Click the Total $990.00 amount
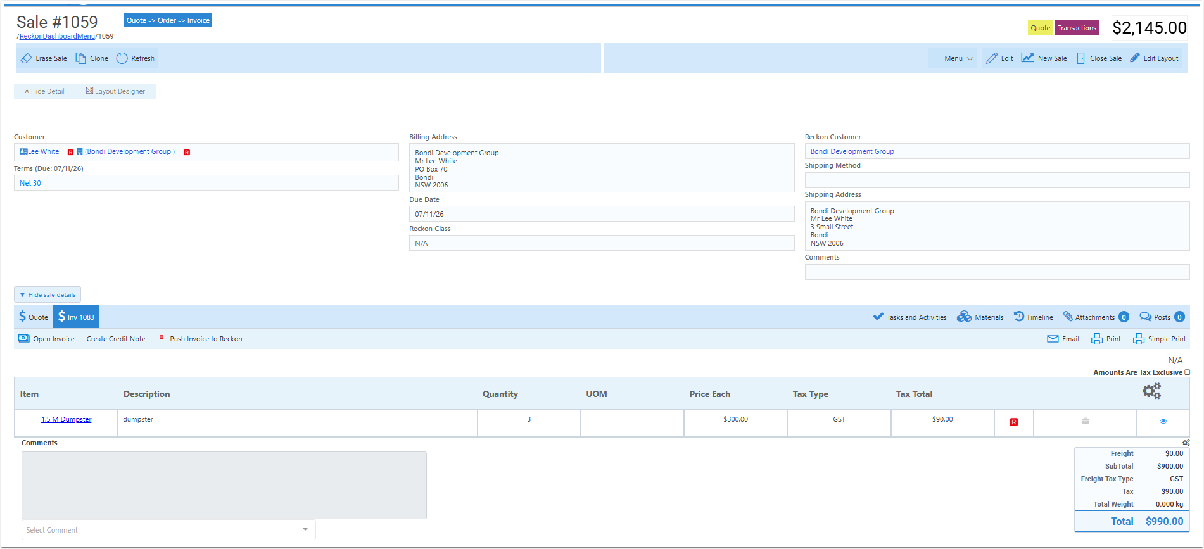The width and height of the screenshot is (1204, 549). coord(1164,521)
